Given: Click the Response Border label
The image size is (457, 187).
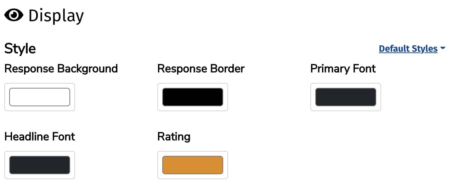Looking at the screenshot, I should 201,68.
